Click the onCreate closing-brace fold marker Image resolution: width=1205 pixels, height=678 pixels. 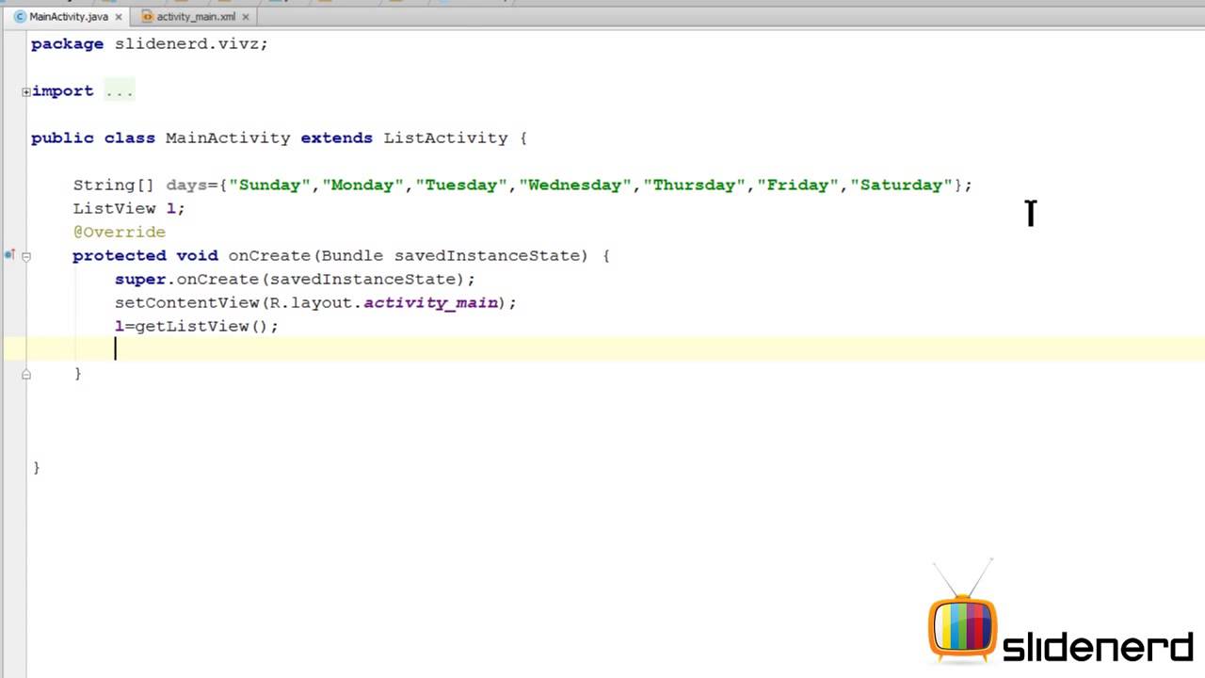coord(26,374)
